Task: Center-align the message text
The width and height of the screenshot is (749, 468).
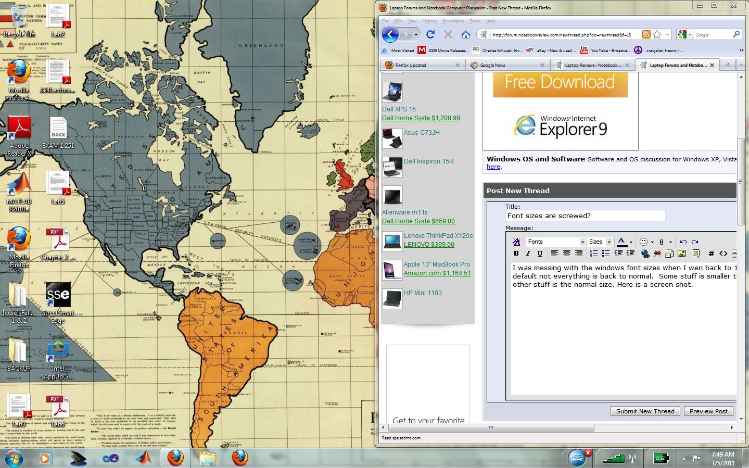Action: pos(566,254)
